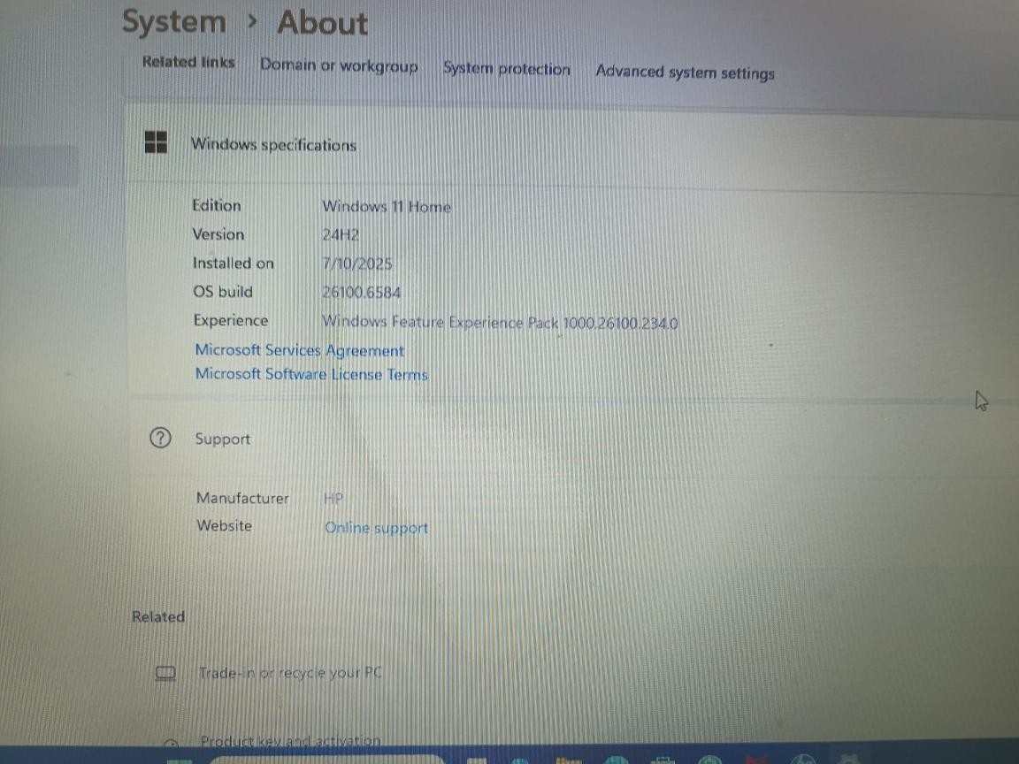Viewport: 1019px width, 764px height.
Task: Click the laptop icon next to Trade-in
Action: (x=165, y=673)
